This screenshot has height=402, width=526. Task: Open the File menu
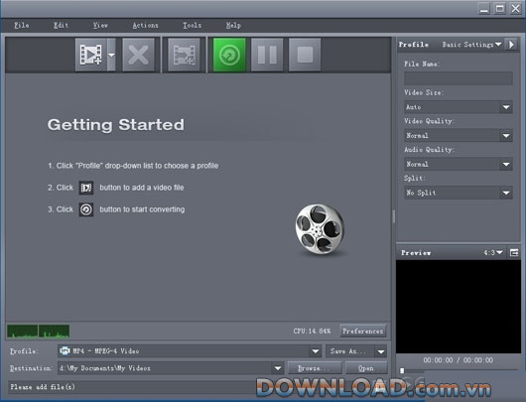pyautogui.click(x=22, y=25)
